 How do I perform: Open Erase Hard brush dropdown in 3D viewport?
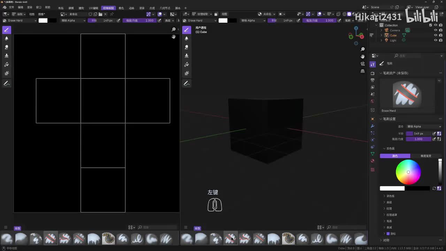pyautogui.click(x=200, y=21)
